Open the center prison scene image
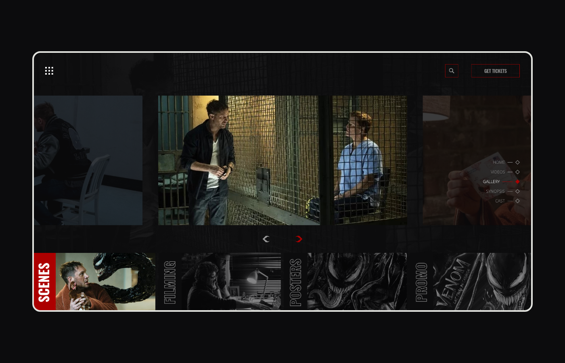 coord(282,160)
